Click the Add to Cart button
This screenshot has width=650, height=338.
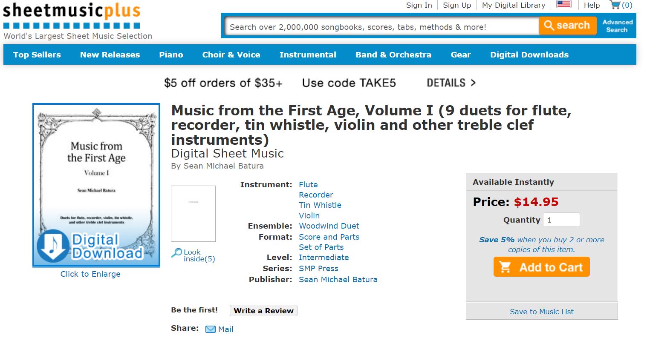pos(541,267)
